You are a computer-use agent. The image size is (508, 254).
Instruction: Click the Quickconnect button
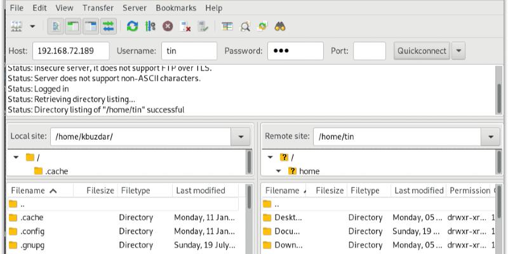pos(422,51)
